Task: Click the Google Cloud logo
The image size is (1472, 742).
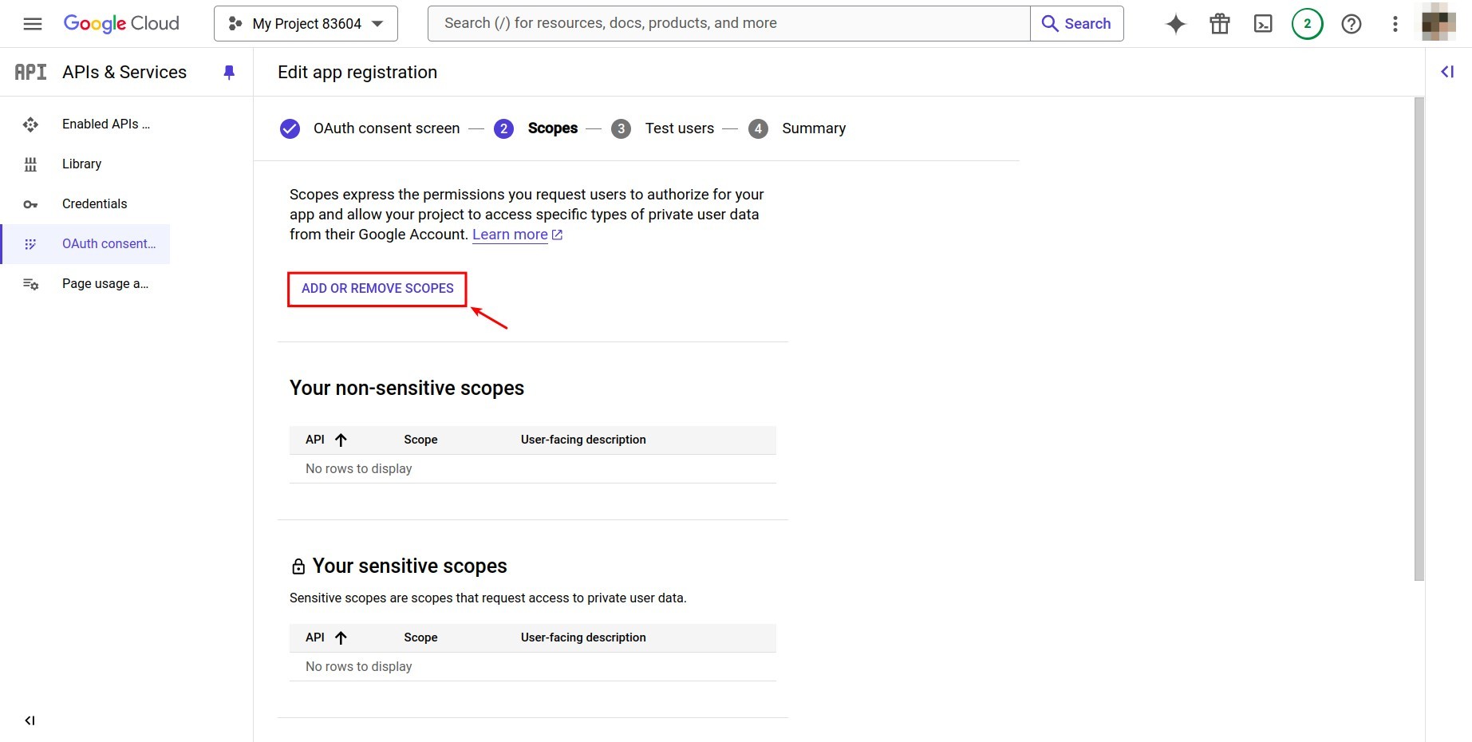Action: coord(121,23)
